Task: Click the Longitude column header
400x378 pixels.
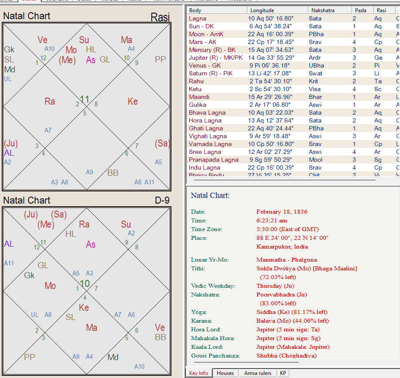Action: click(x=277, y=10)
